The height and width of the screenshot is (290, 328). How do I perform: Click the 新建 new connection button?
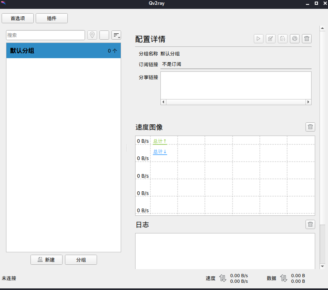coord(47,260)
